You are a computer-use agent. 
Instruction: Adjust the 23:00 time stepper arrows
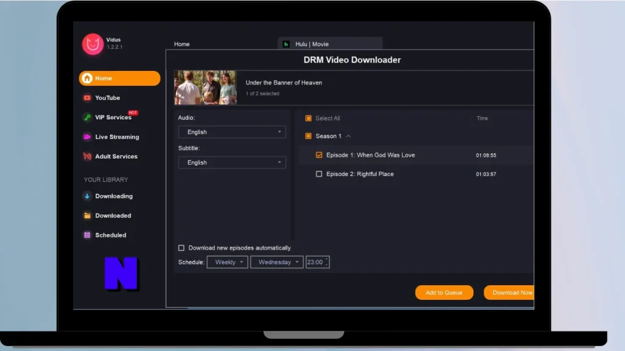tap(327, 262)
